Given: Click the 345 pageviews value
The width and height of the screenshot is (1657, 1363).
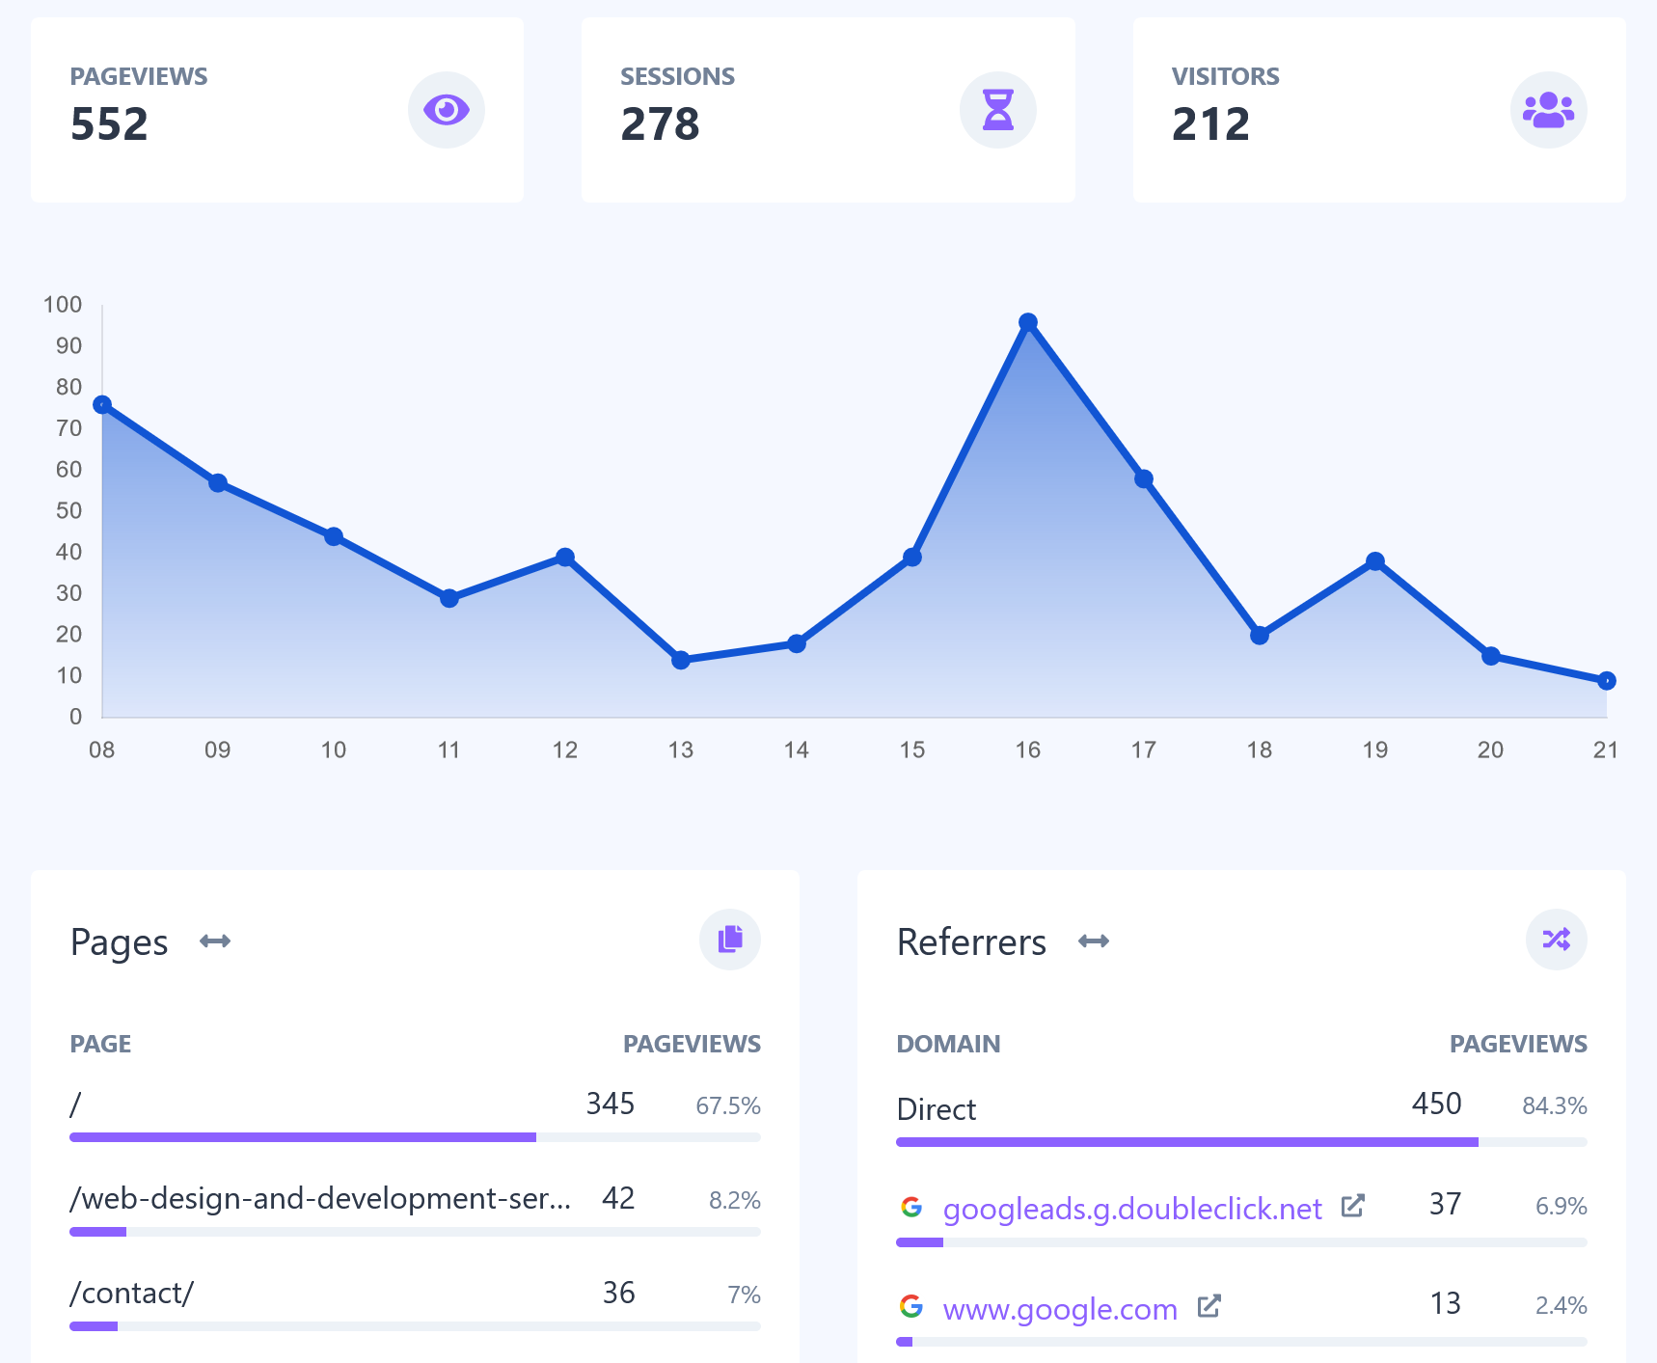Looking at the screenshot, I should [x=611, y=1104].
